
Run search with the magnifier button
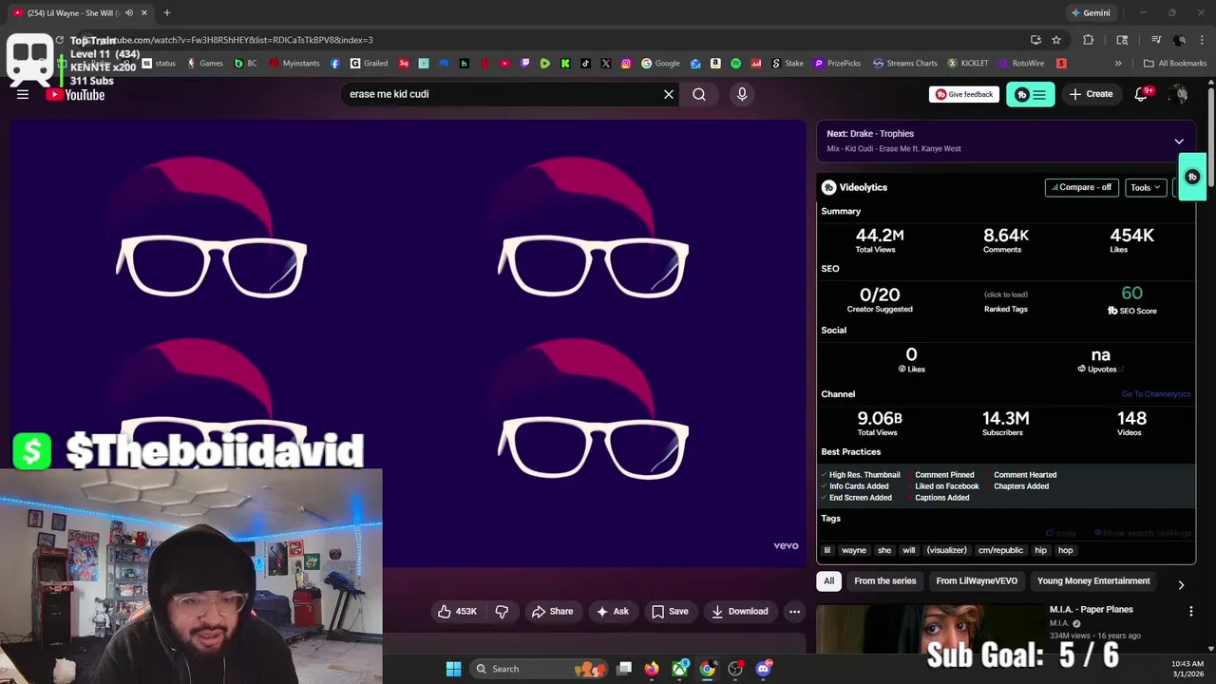tap(699, 94)
